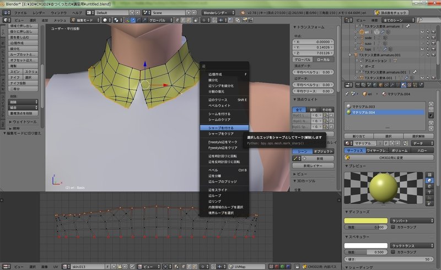The image size is (441, 270).
Task: Open the 削除 dropdown in tool shelf
Action: tap(23, 102)
